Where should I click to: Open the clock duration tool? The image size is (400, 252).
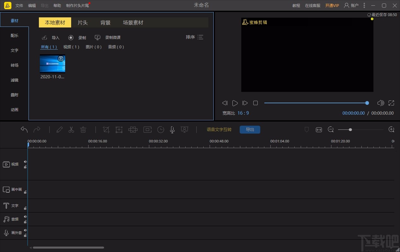pos(161,129)
